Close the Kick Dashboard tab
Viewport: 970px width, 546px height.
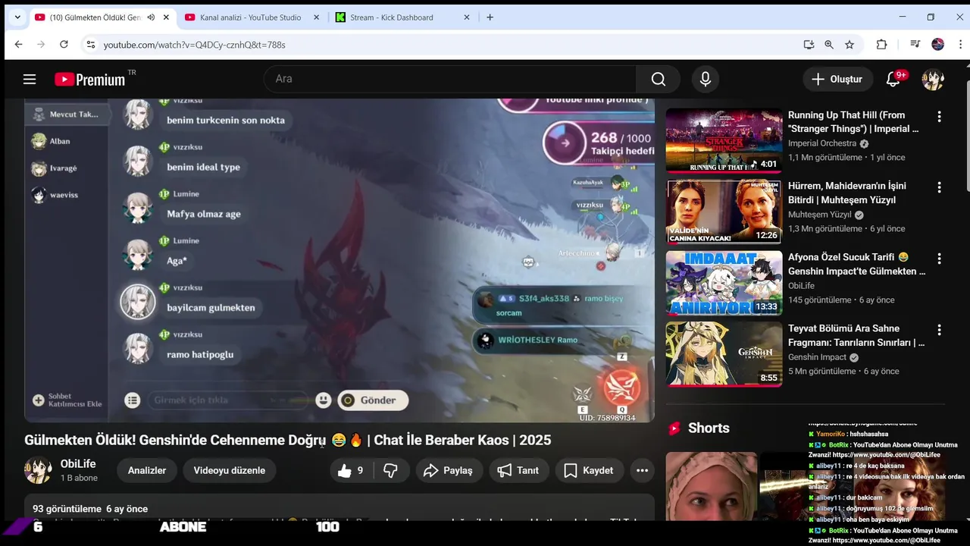coord(467,17)
